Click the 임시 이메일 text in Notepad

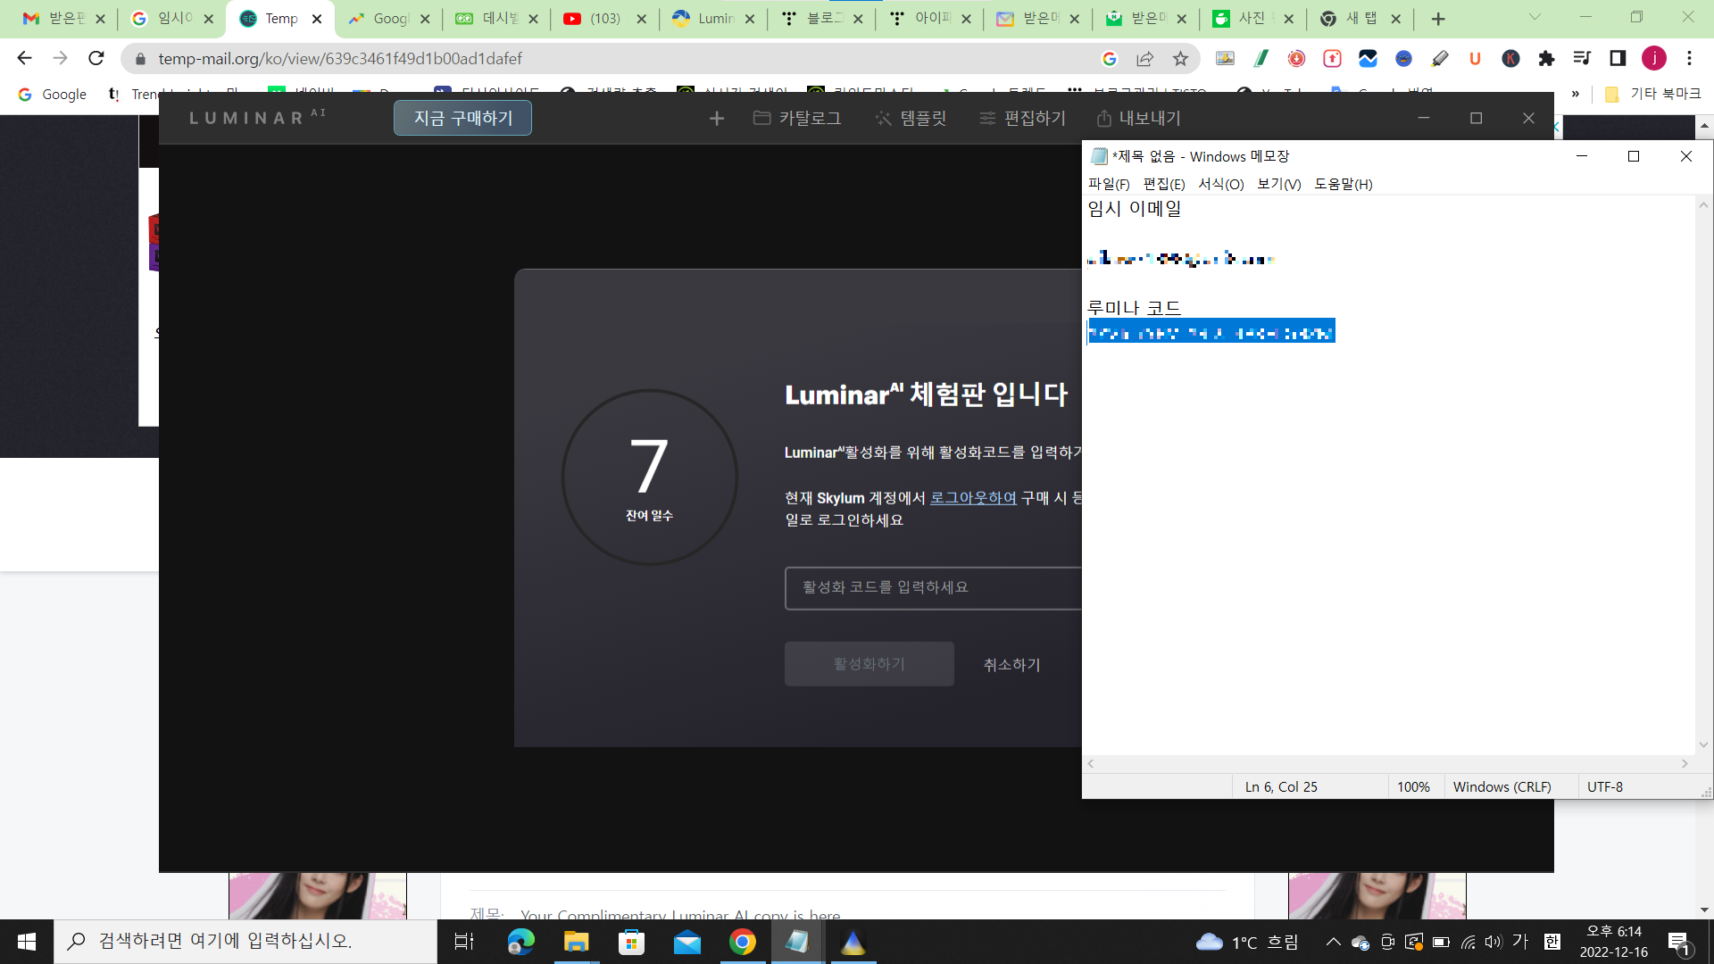pyautogui.click(x=1134, y=209)
